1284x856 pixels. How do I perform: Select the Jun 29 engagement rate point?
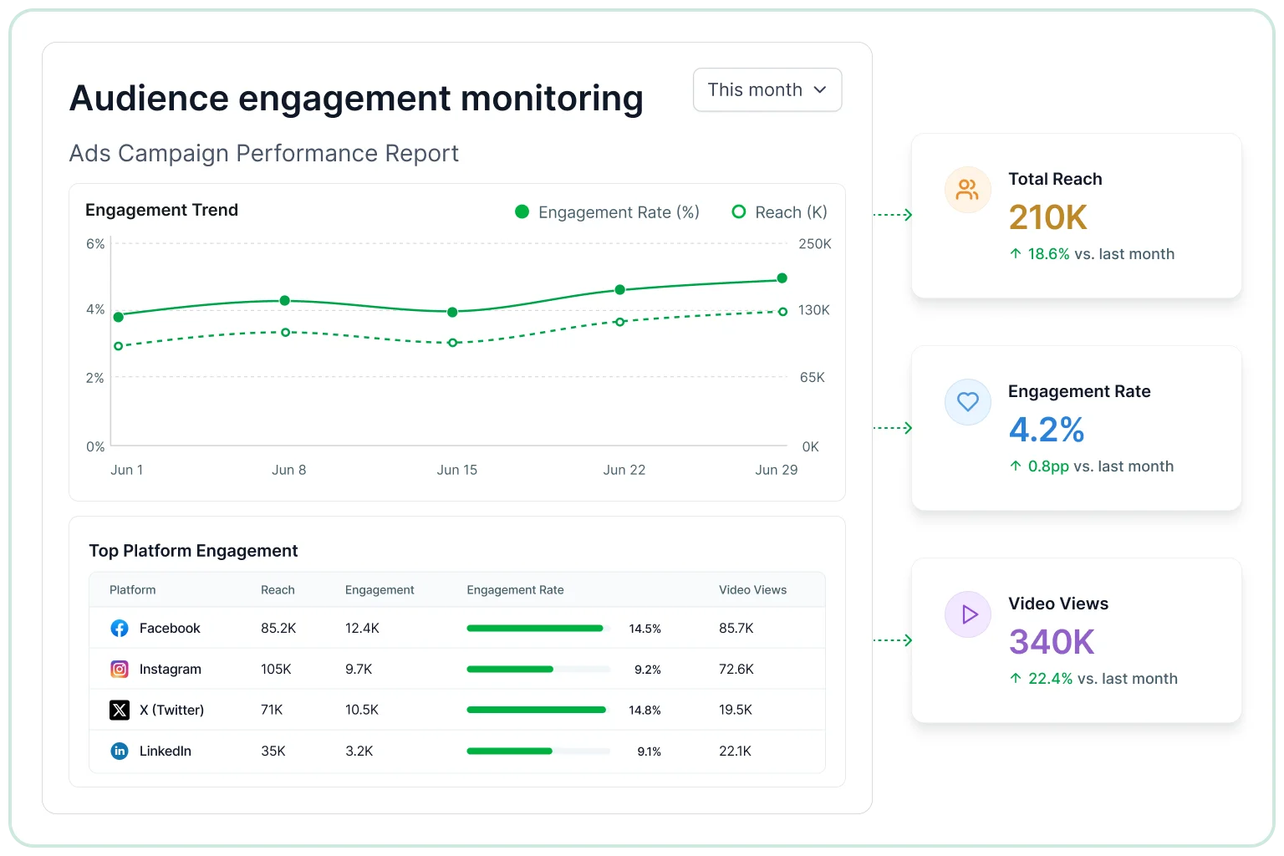[x=782, y=278]
